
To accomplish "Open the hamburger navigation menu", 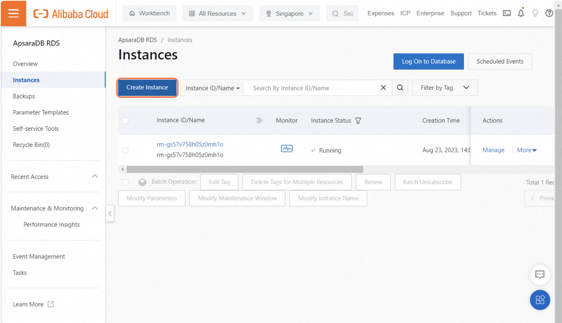I will pyautogui.click(x=14, y=14).
